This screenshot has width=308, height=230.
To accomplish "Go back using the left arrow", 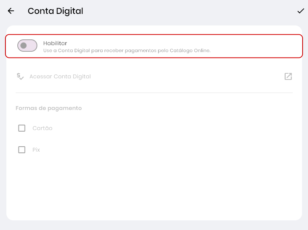I will click(11, 11).
